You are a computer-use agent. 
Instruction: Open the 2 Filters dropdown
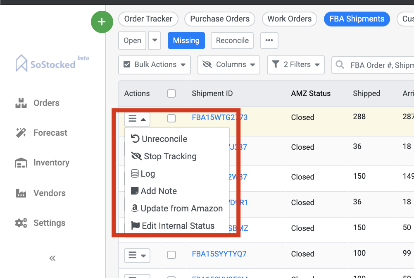point(296,65)
